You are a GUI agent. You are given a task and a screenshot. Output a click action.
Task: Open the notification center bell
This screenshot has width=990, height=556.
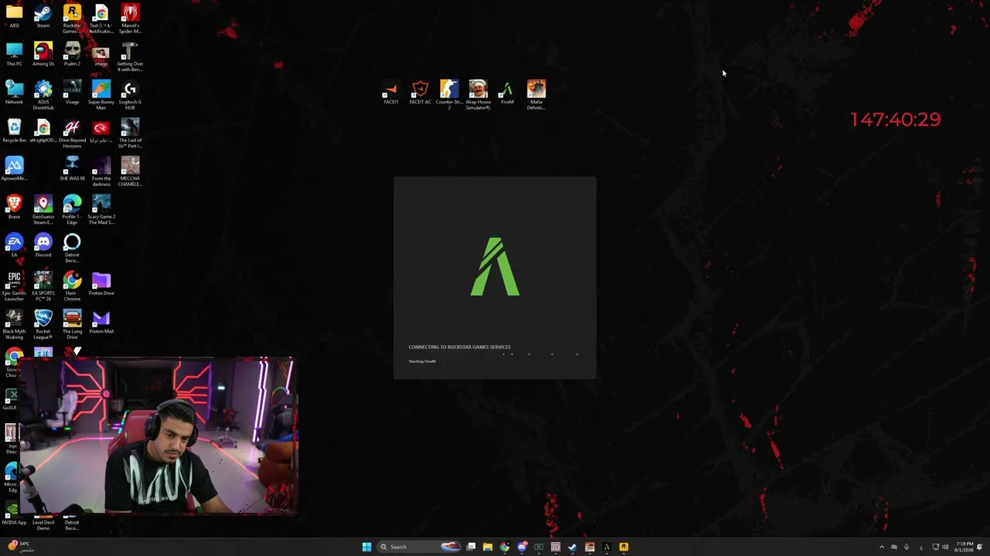980,547
